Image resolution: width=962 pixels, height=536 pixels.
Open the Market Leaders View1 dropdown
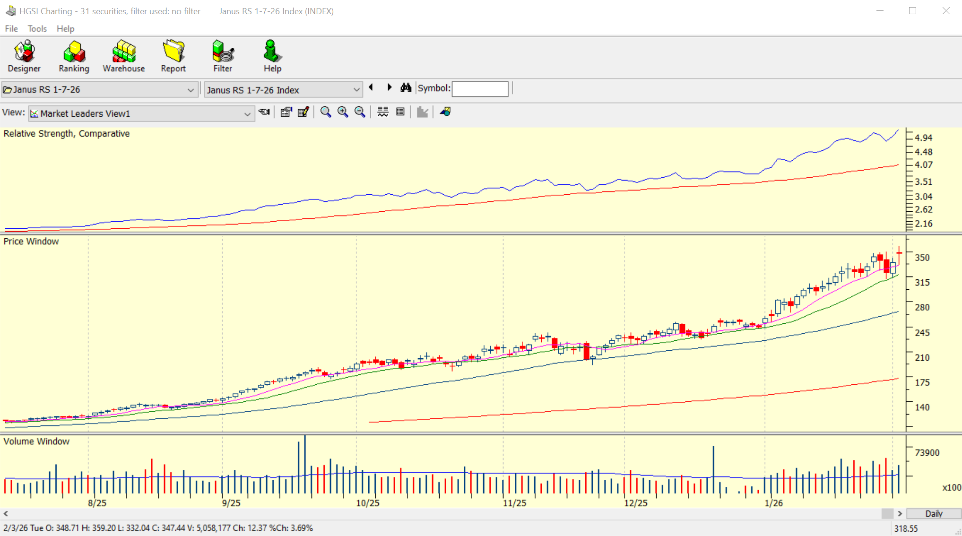click(247, 114)
